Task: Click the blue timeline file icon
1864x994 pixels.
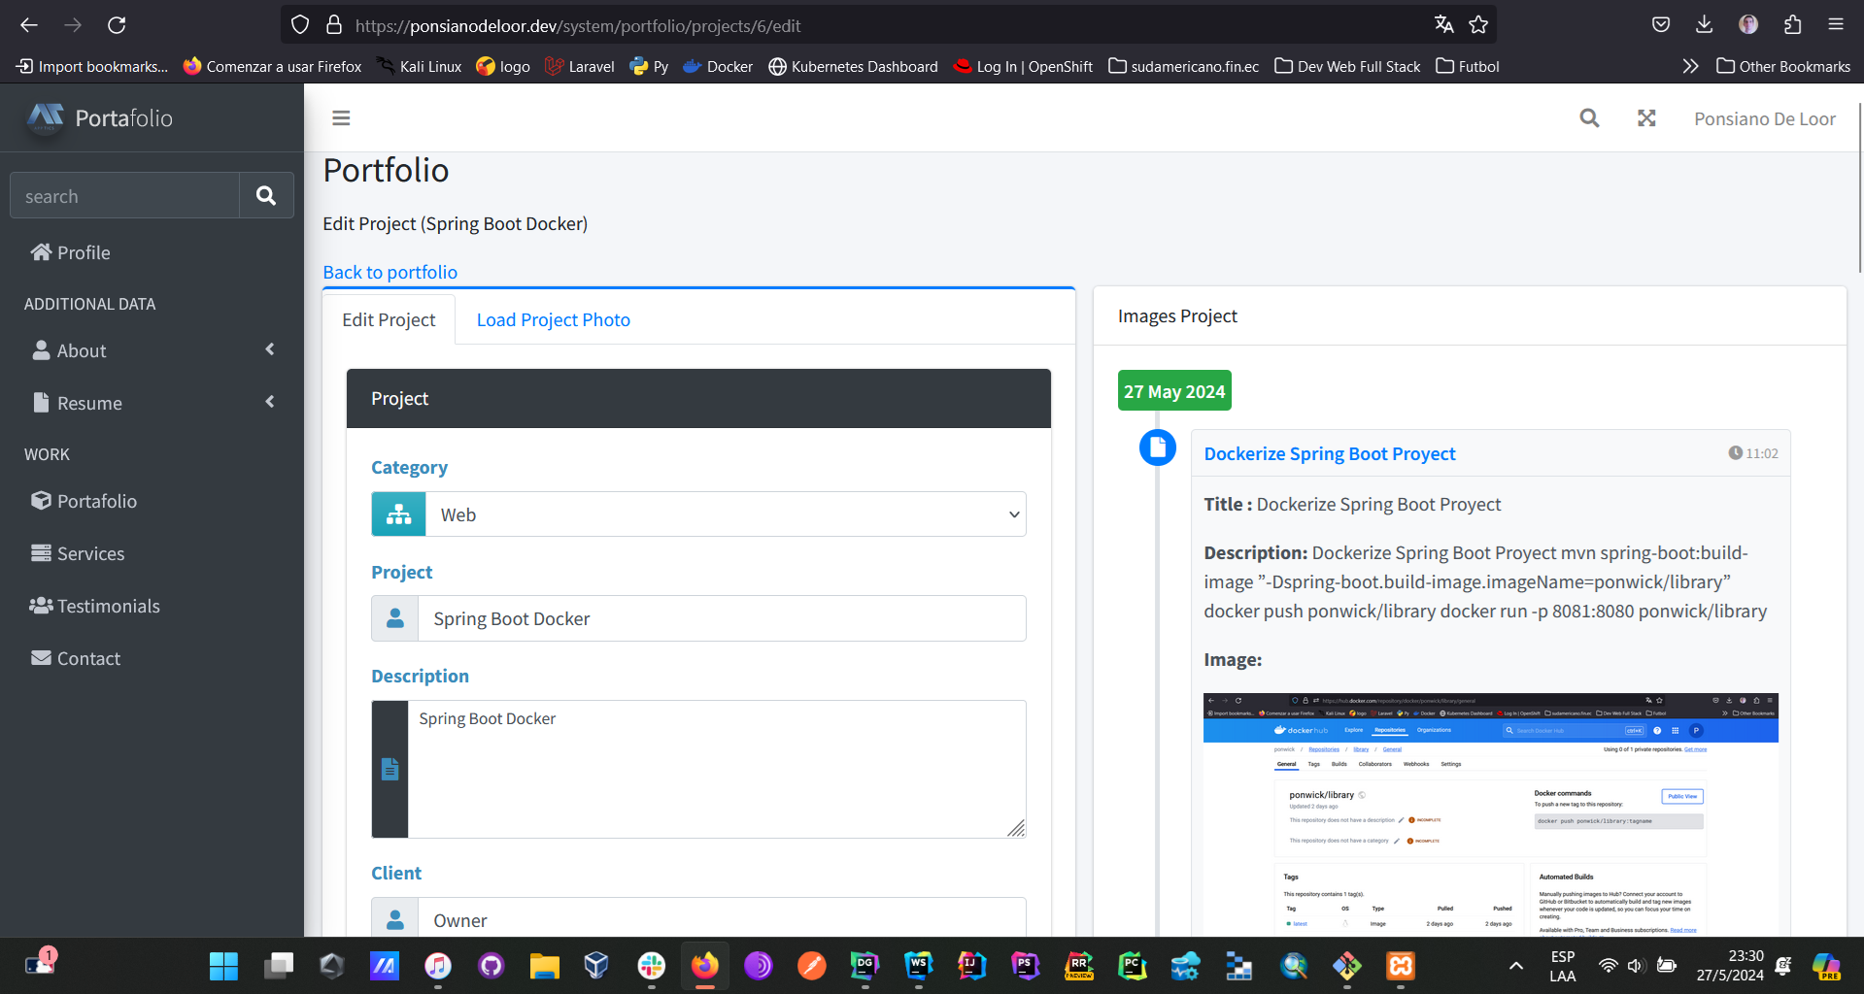Action: 1157,447
